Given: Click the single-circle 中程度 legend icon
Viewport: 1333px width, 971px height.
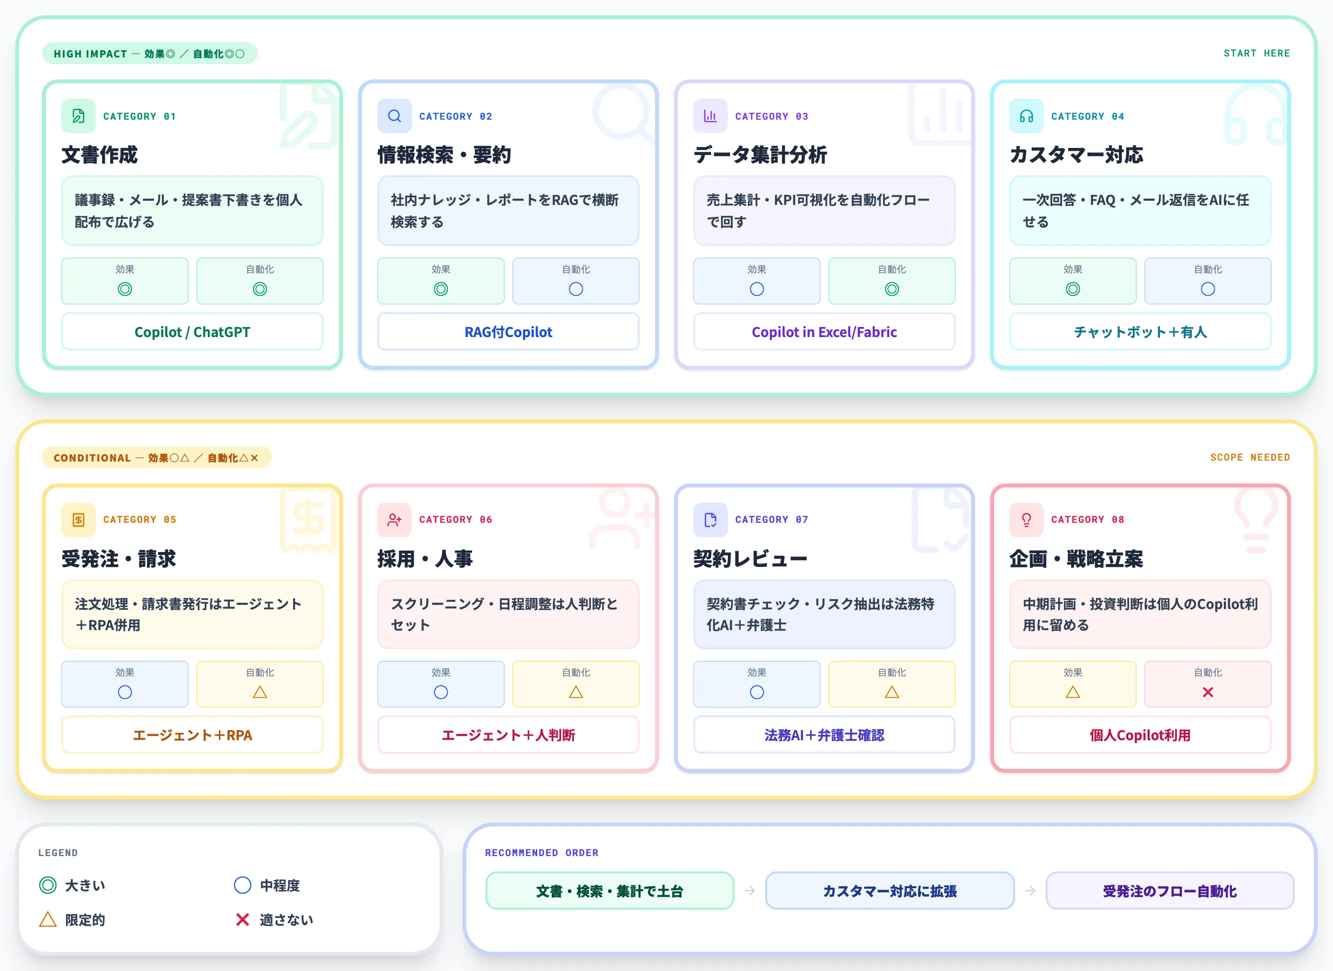Looking at the screenshot, I should pos(243,885).
